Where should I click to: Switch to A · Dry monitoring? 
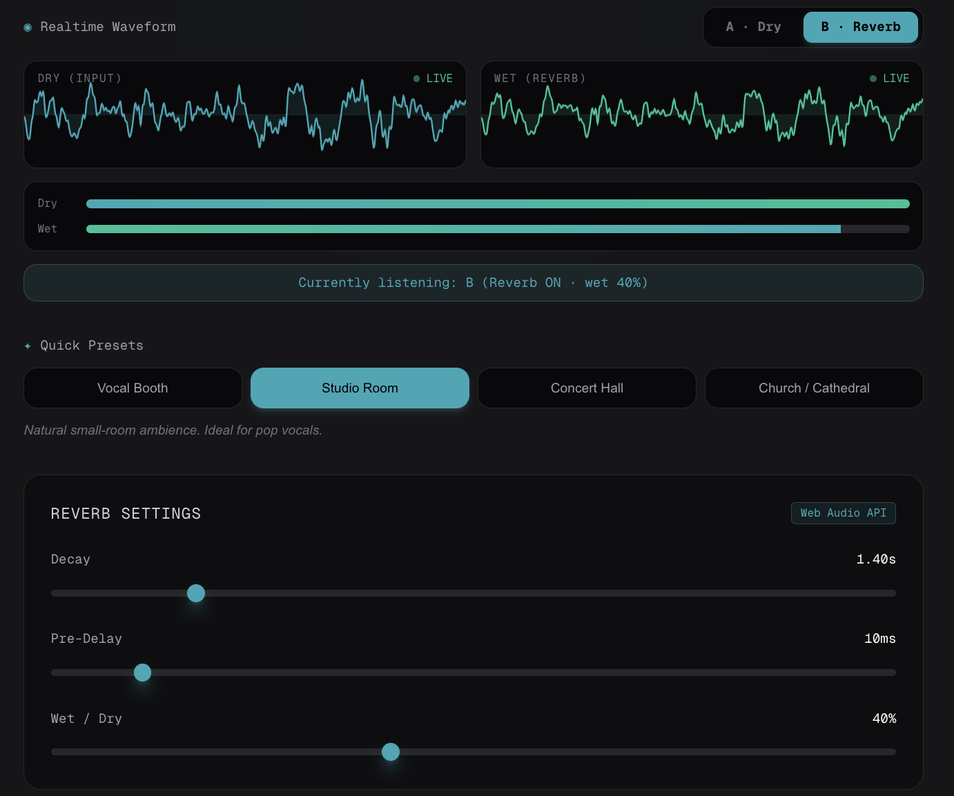[753, 27]
